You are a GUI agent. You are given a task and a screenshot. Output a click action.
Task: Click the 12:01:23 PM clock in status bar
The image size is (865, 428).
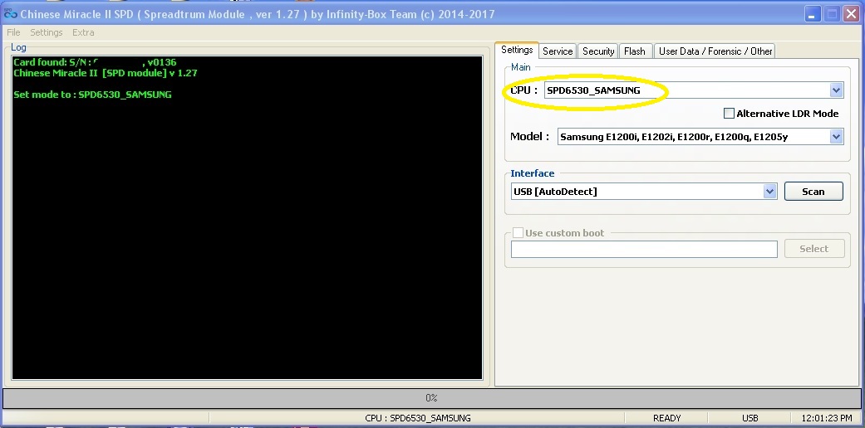826,418
